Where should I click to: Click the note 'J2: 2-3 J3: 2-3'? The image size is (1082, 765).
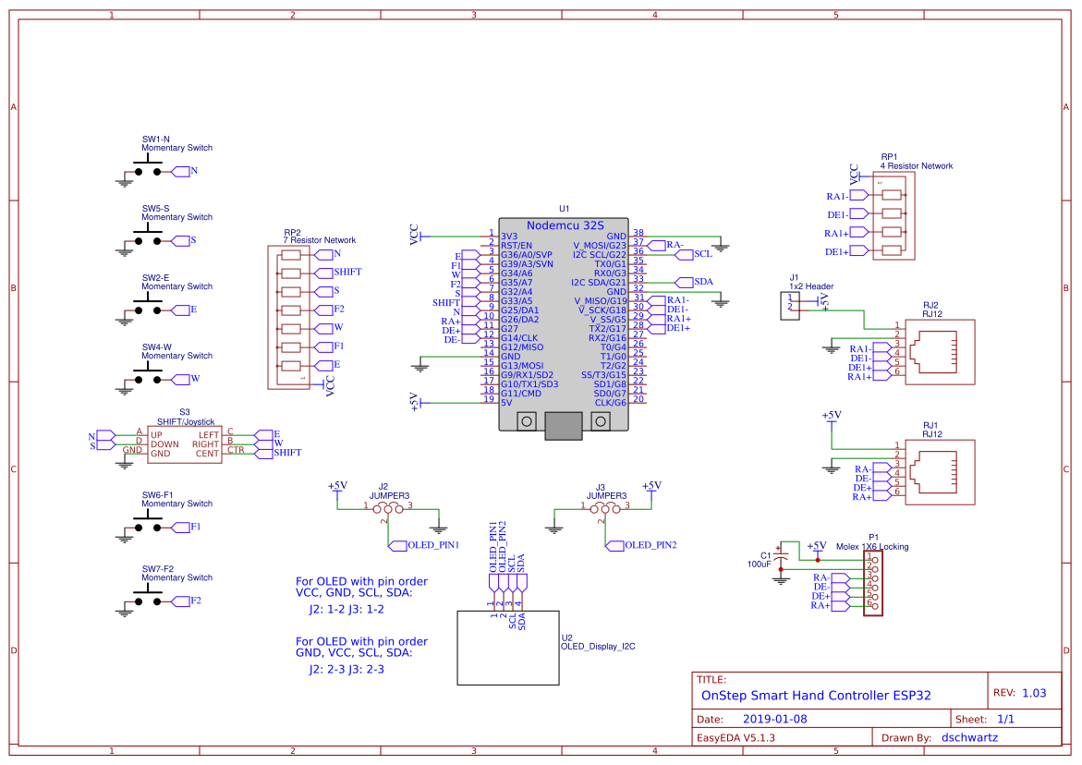point(346,670)
